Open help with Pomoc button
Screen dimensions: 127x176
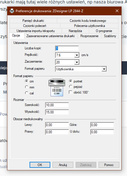click(x=109, y=165)
